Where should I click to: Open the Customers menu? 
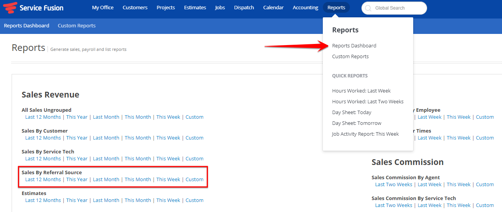[x=135, y=8]
